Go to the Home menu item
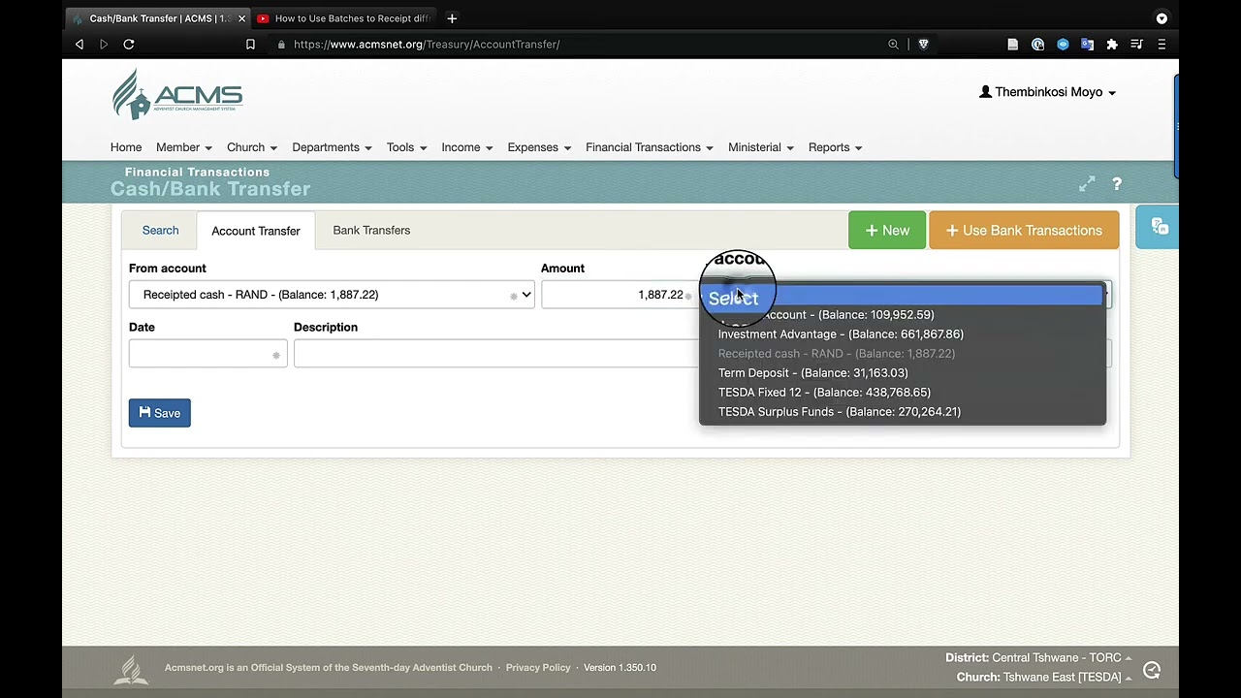Image resolution: width=1241 pixels, height=698 pixels. 126,147
